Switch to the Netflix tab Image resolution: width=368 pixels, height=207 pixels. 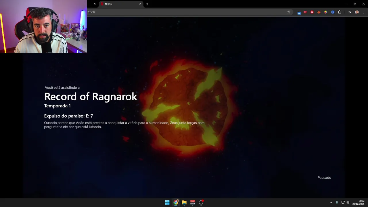click(121, 4)
